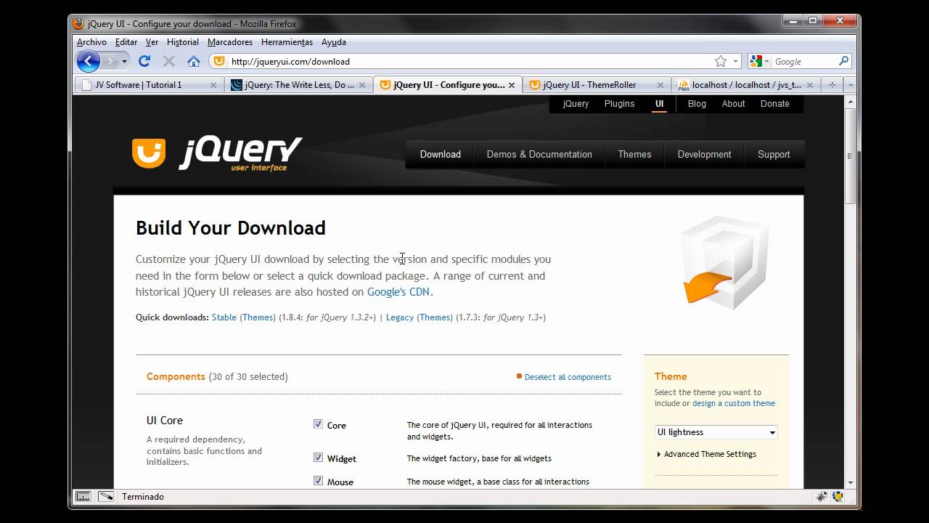The width and height of the screenshot is (929, 523).
Task: Switch to jQuery: The Write Less tab
Action: click(298, 85)
